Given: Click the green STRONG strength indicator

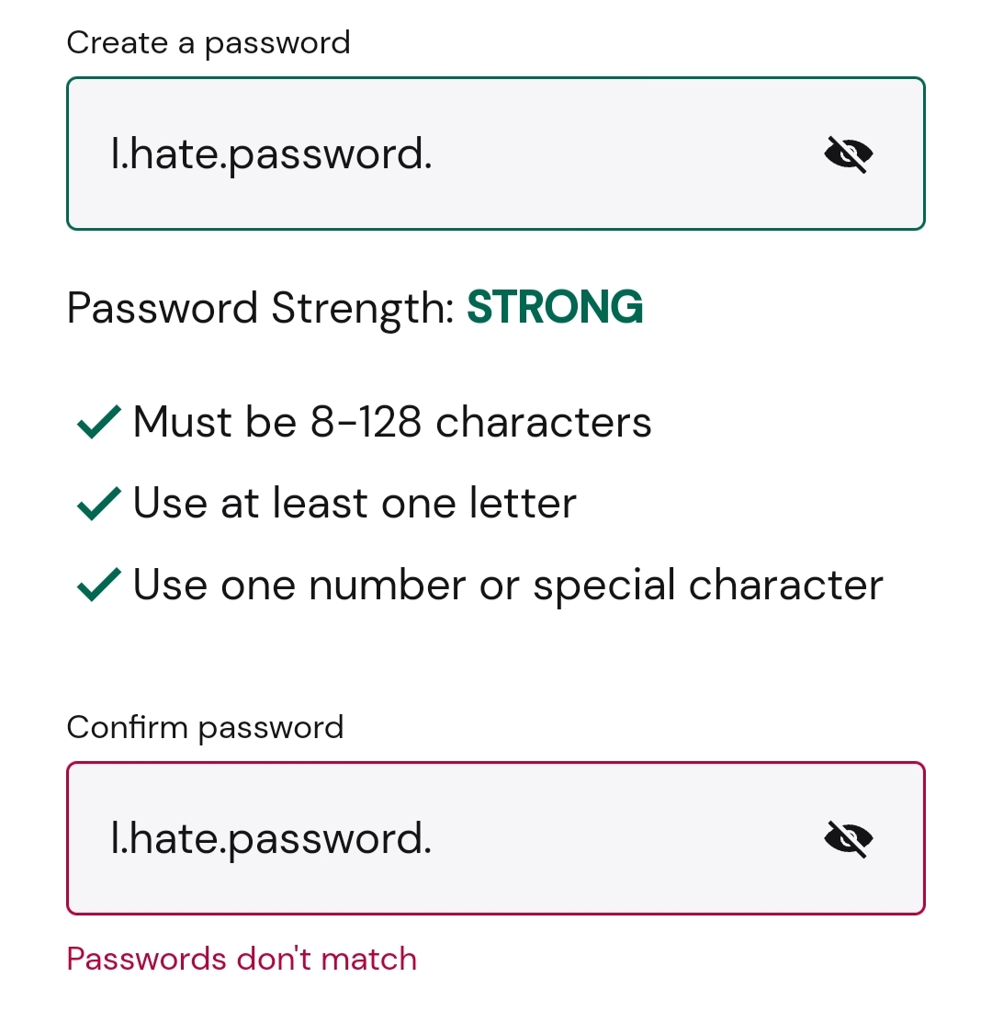Looking at the screenshot, I should tap(555, 307).
